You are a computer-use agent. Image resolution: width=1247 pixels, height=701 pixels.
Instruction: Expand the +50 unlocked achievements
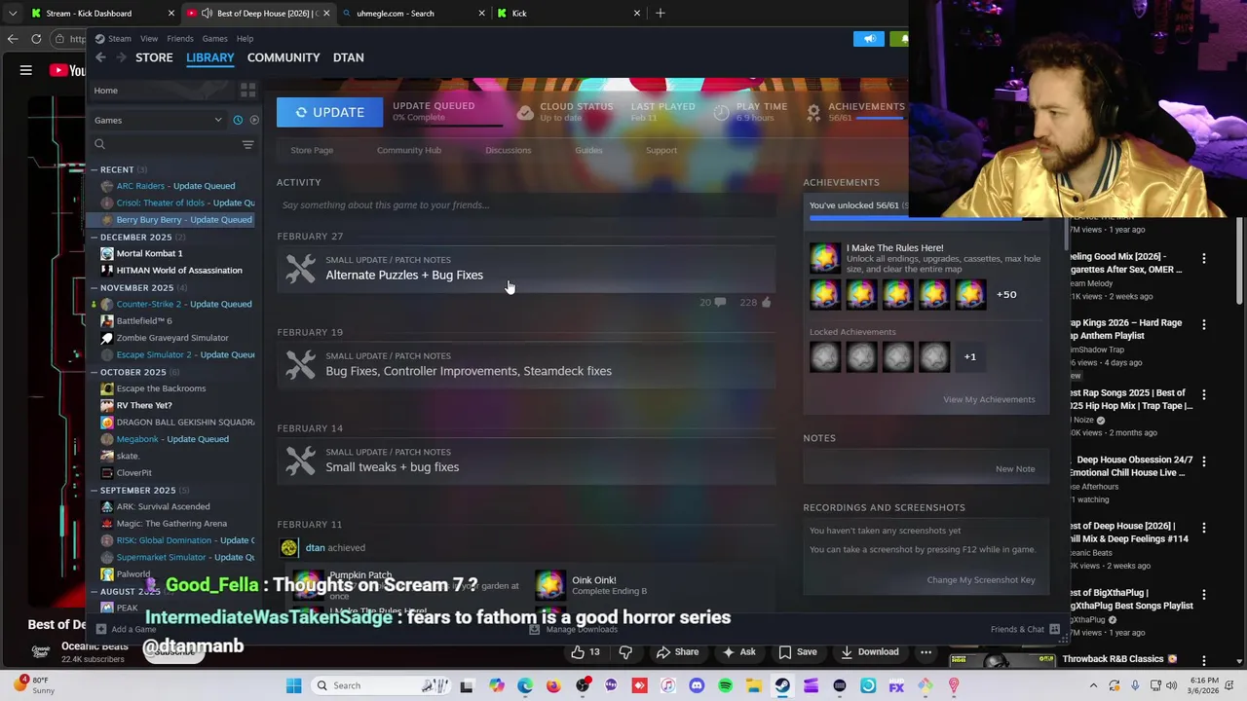(1006, 294)
